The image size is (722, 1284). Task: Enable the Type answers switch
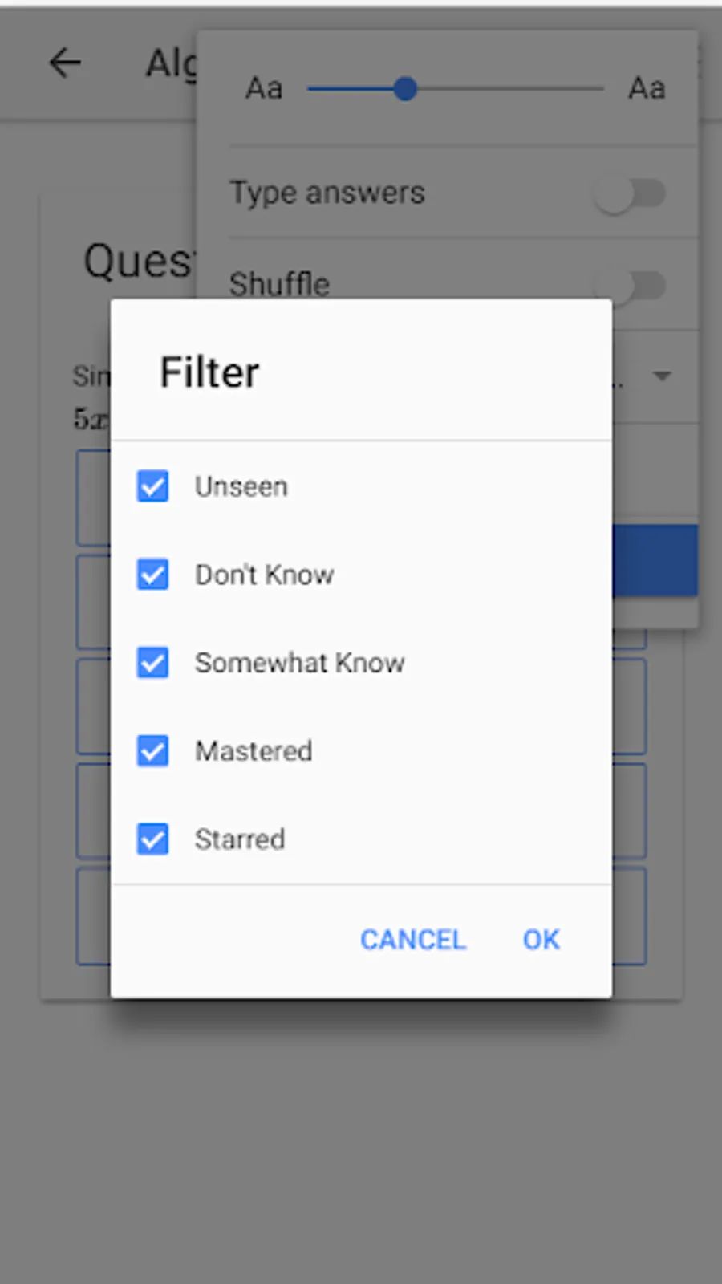click(631, 194)
